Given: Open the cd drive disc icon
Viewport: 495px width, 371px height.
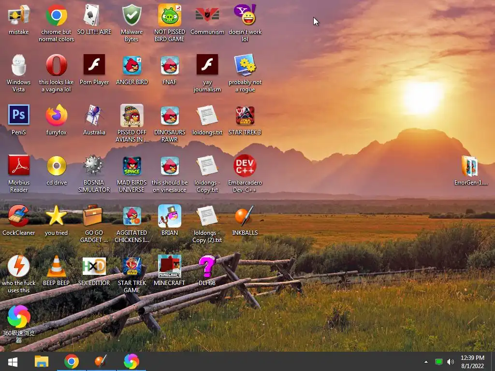Looking at the screenshot, I should tap(56, 166).
